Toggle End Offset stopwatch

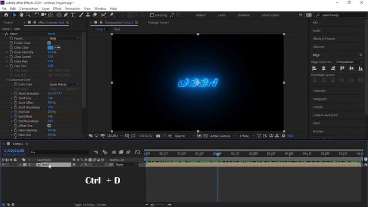(x=16, y=116)
